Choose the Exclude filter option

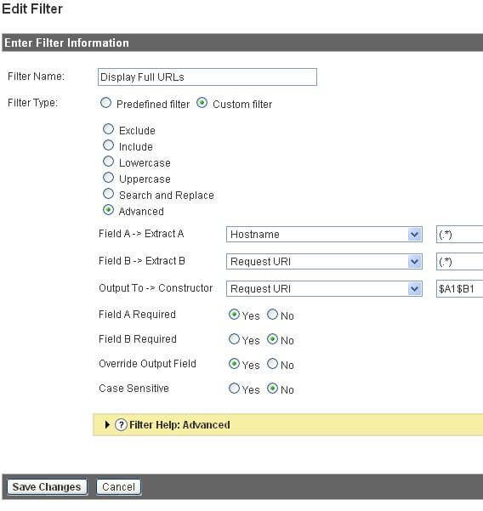108,129
